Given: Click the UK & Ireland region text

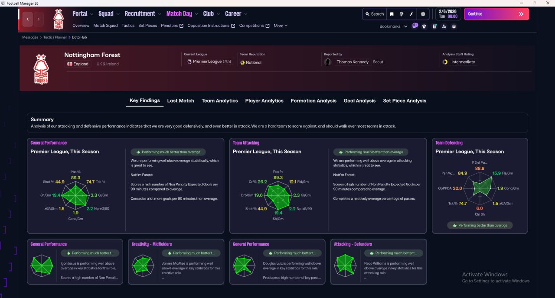Looking at the screenshot, I should (x=108, y=64).
